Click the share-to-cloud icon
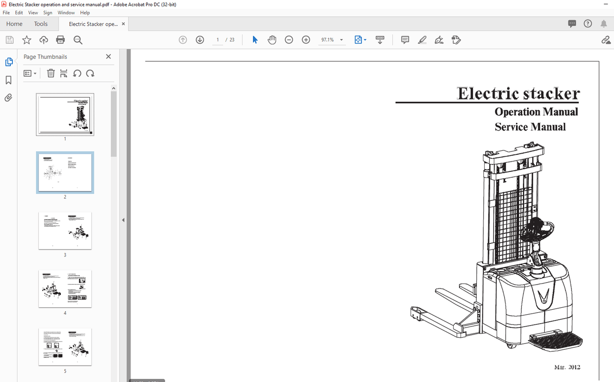This screenshot has height=382, width=614. (44, 40)
